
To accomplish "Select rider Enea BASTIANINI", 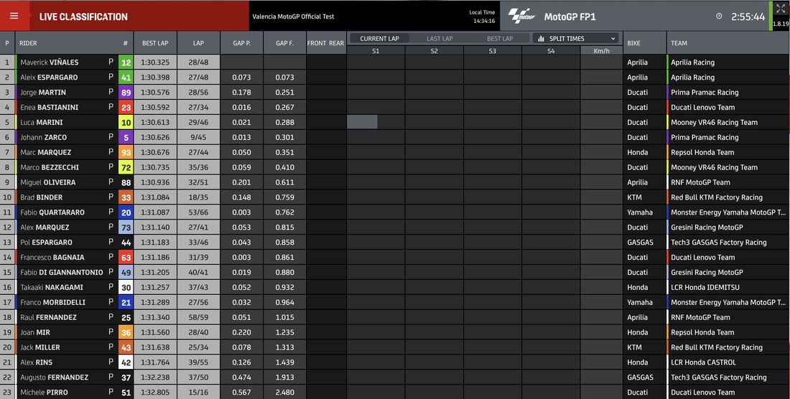I will 50,107.
